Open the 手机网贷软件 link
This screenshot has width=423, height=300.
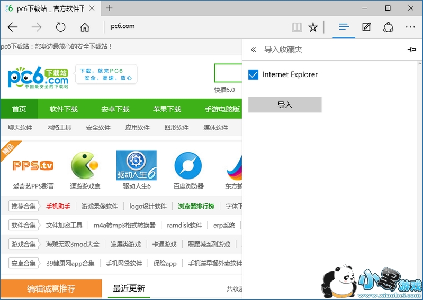(124, 263)
